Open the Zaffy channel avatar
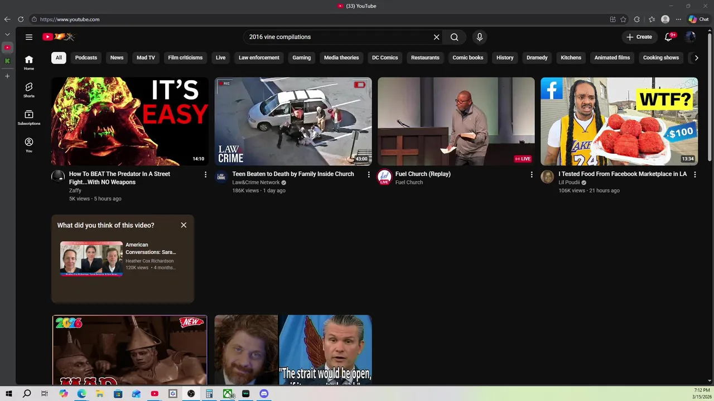 (58, 177)
